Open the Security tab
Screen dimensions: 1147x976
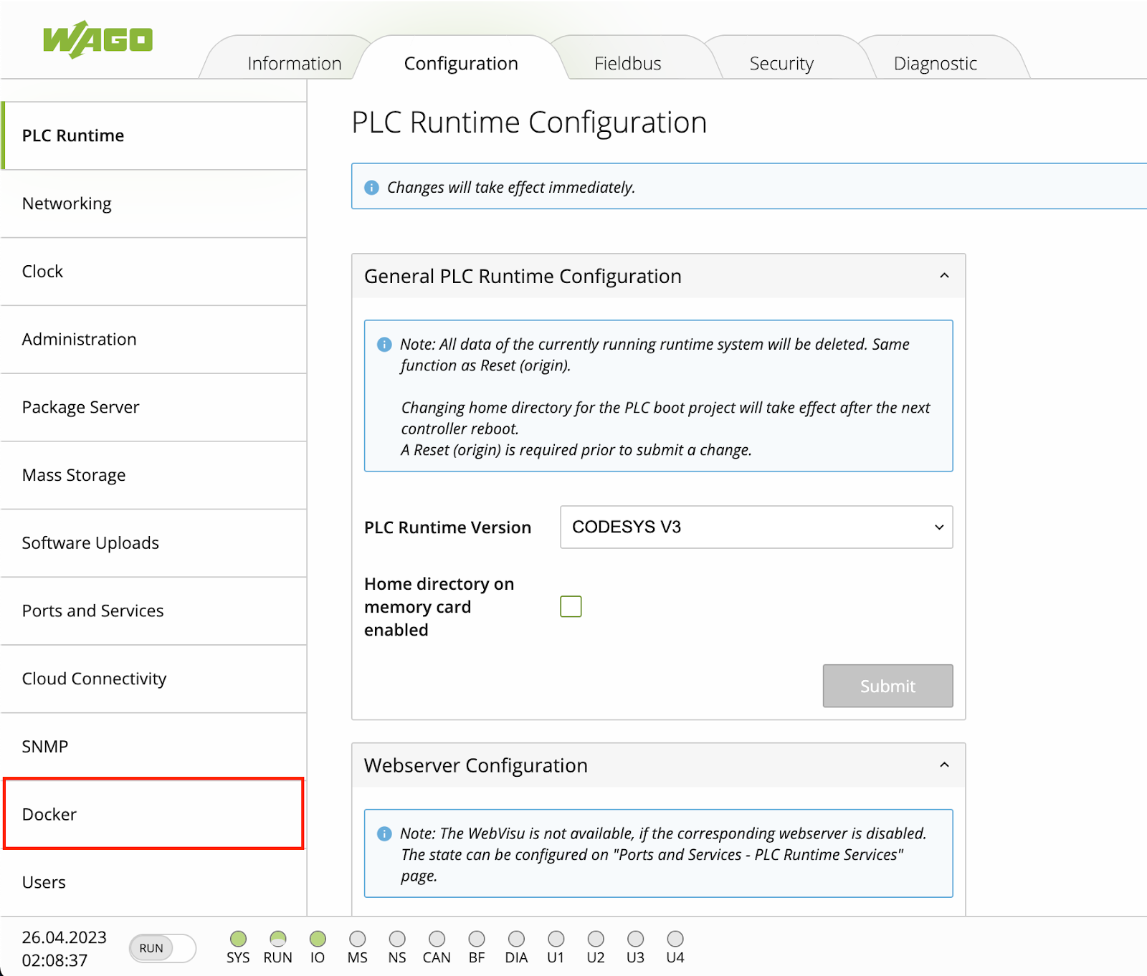(x=781, y=64)
